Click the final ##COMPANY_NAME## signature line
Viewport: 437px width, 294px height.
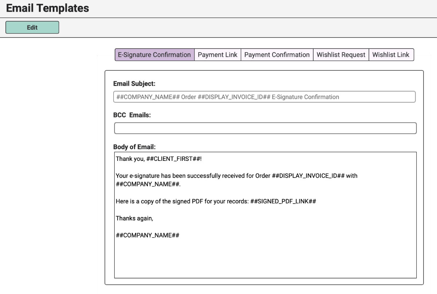(147, 235)
